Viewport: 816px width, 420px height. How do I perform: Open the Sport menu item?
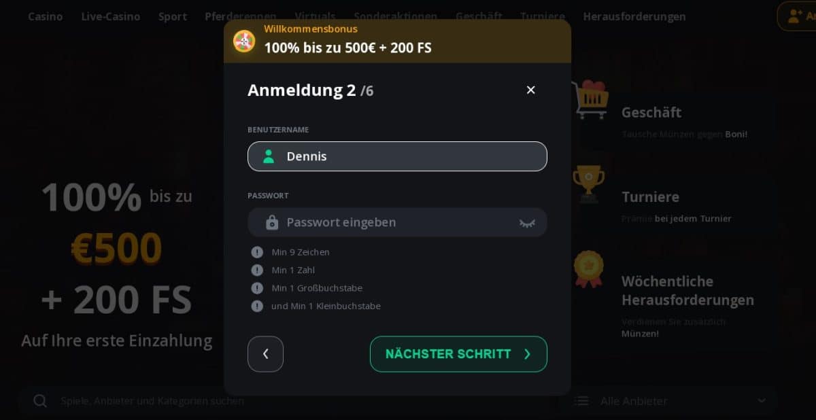click(173, 16)
